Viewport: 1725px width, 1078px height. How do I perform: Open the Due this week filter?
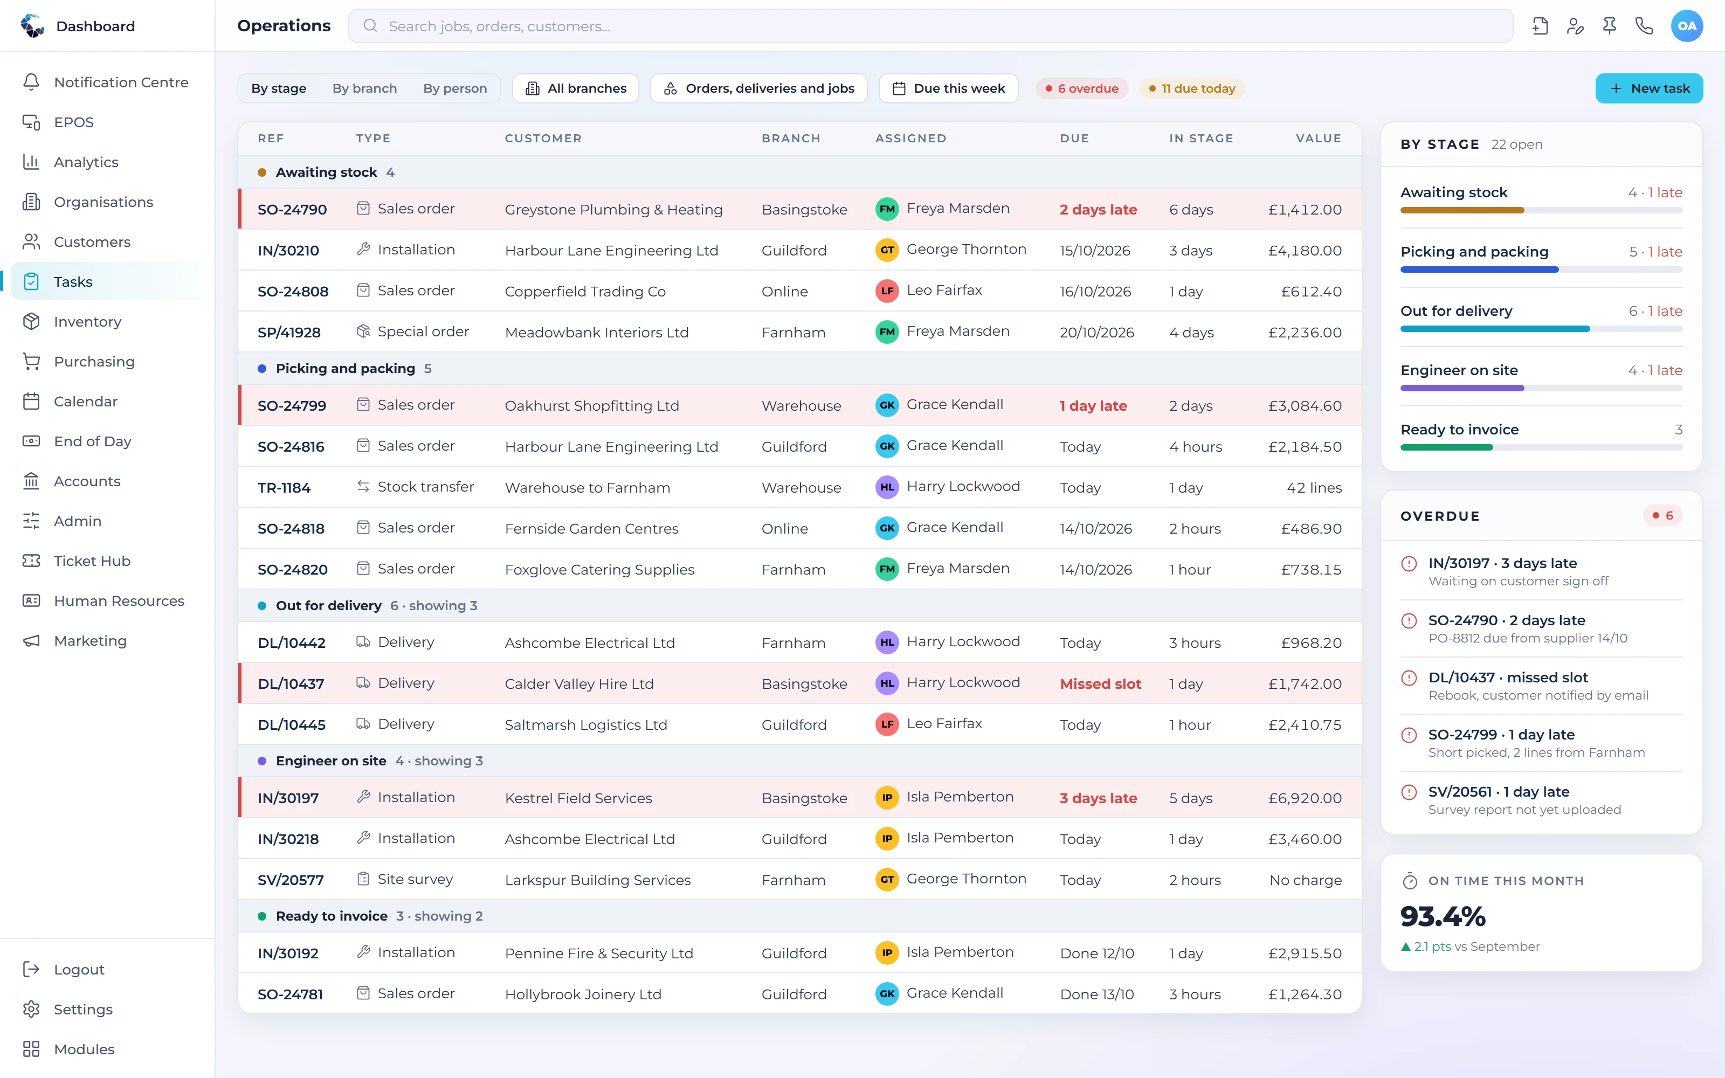click(x=948, y=88)
